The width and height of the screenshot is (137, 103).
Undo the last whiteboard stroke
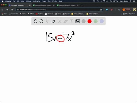tap(35, 21)
